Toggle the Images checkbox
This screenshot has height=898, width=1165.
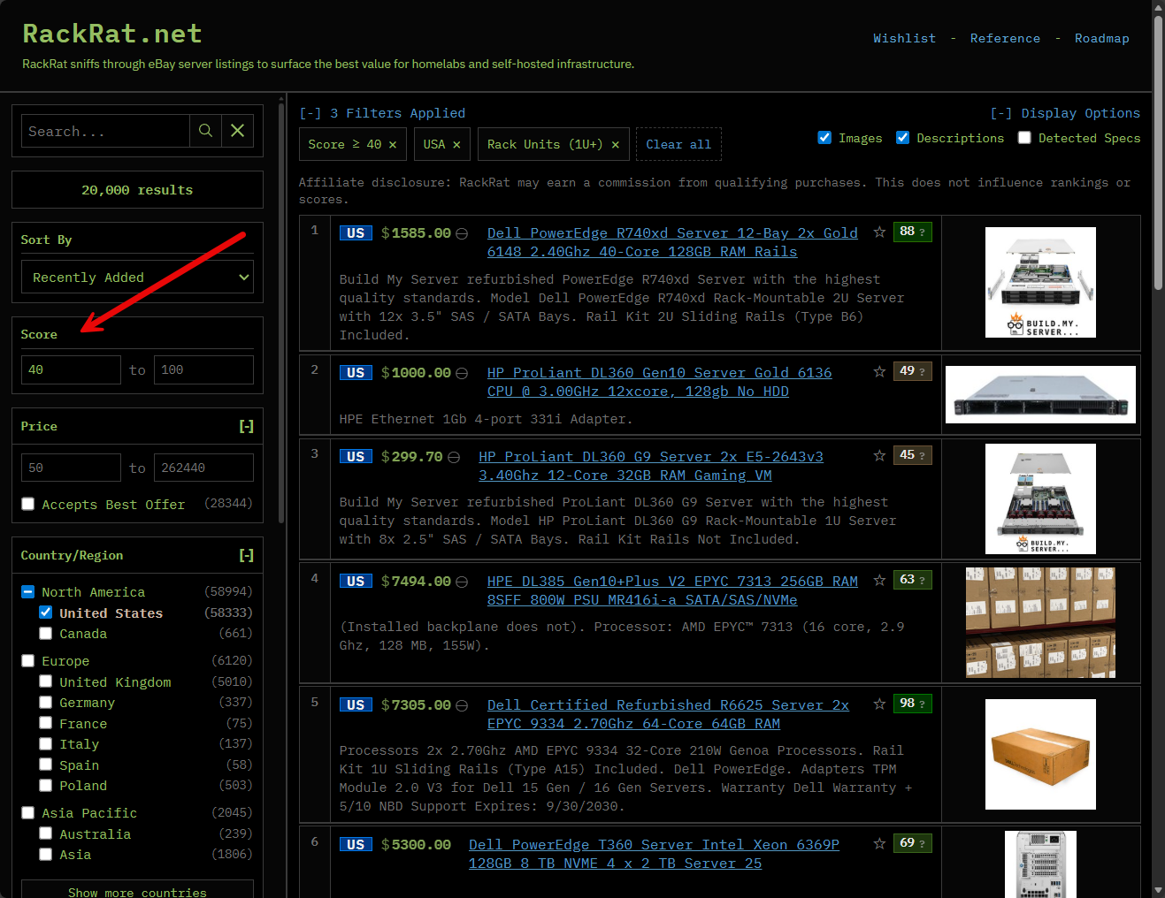coord(824,138)
